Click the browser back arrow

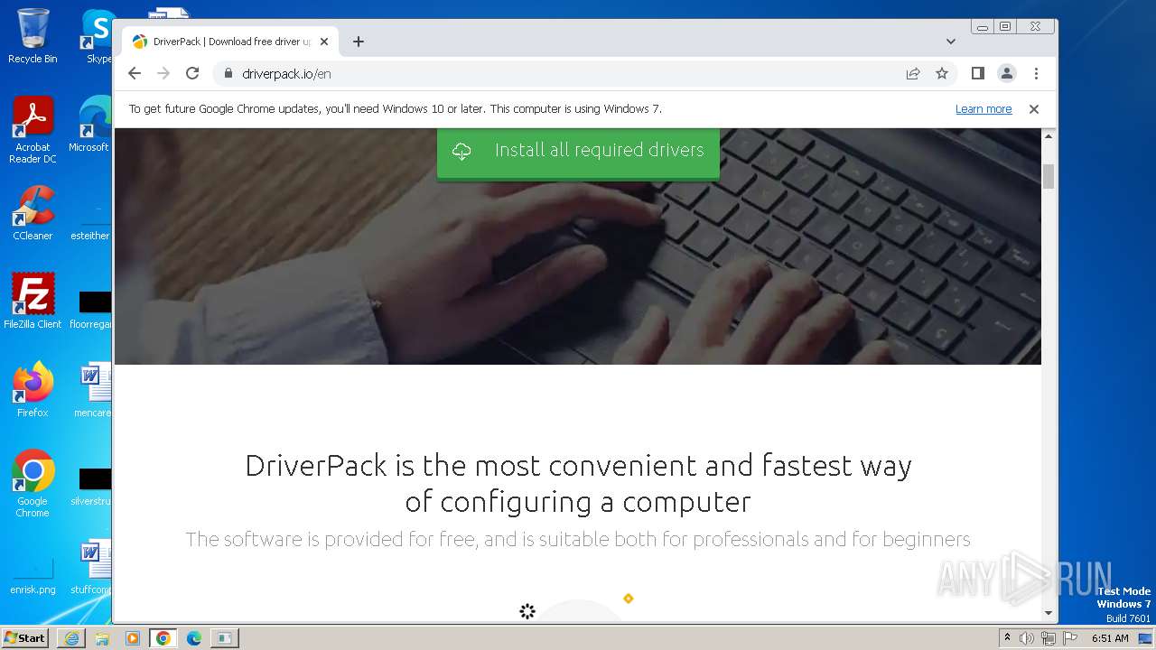point(135,73)
